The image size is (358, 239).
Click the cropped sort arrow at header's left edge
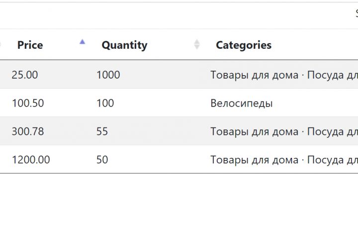pyautogui.click(x=1, y=45)
